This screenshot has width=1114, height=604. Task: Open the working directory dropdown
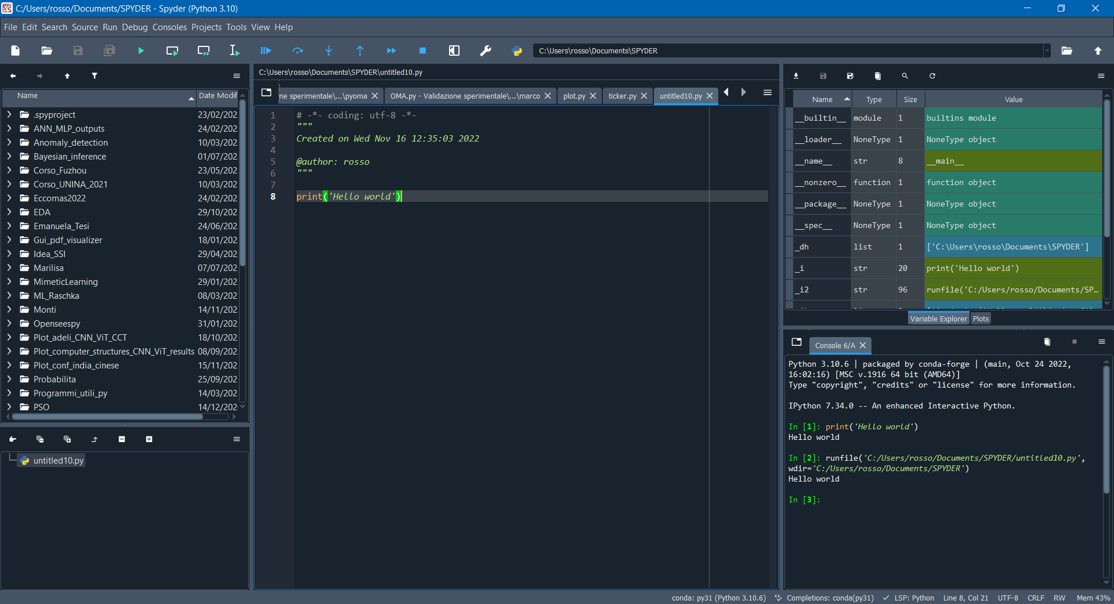(x=1047, y=51)
